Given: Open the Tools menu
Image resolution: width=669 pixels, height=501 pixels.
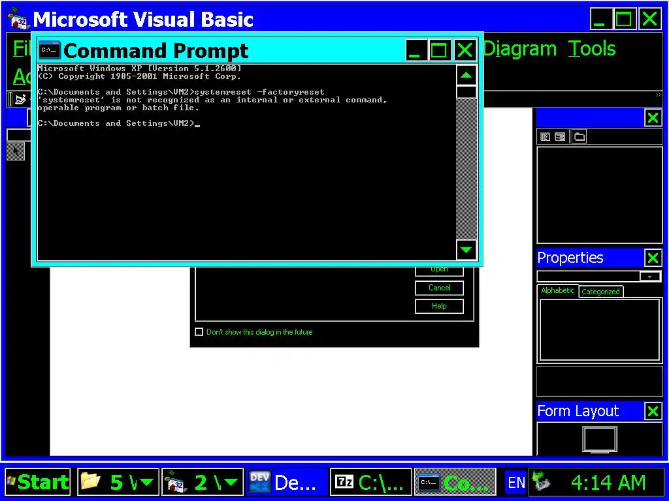Looking at the screenshot, I should [592, 48].
